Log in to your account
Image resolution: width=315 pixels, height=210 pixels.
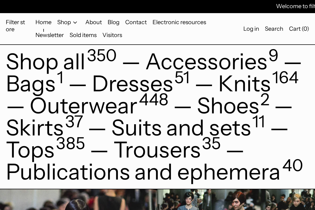click(251, 29)
